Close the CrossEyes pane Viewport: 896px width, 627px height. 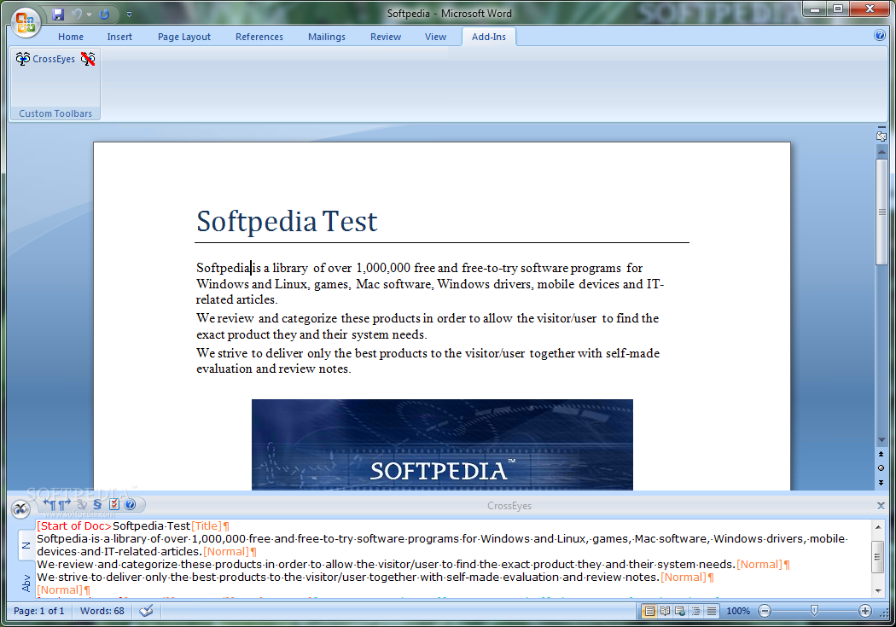[x=881, y=505]
